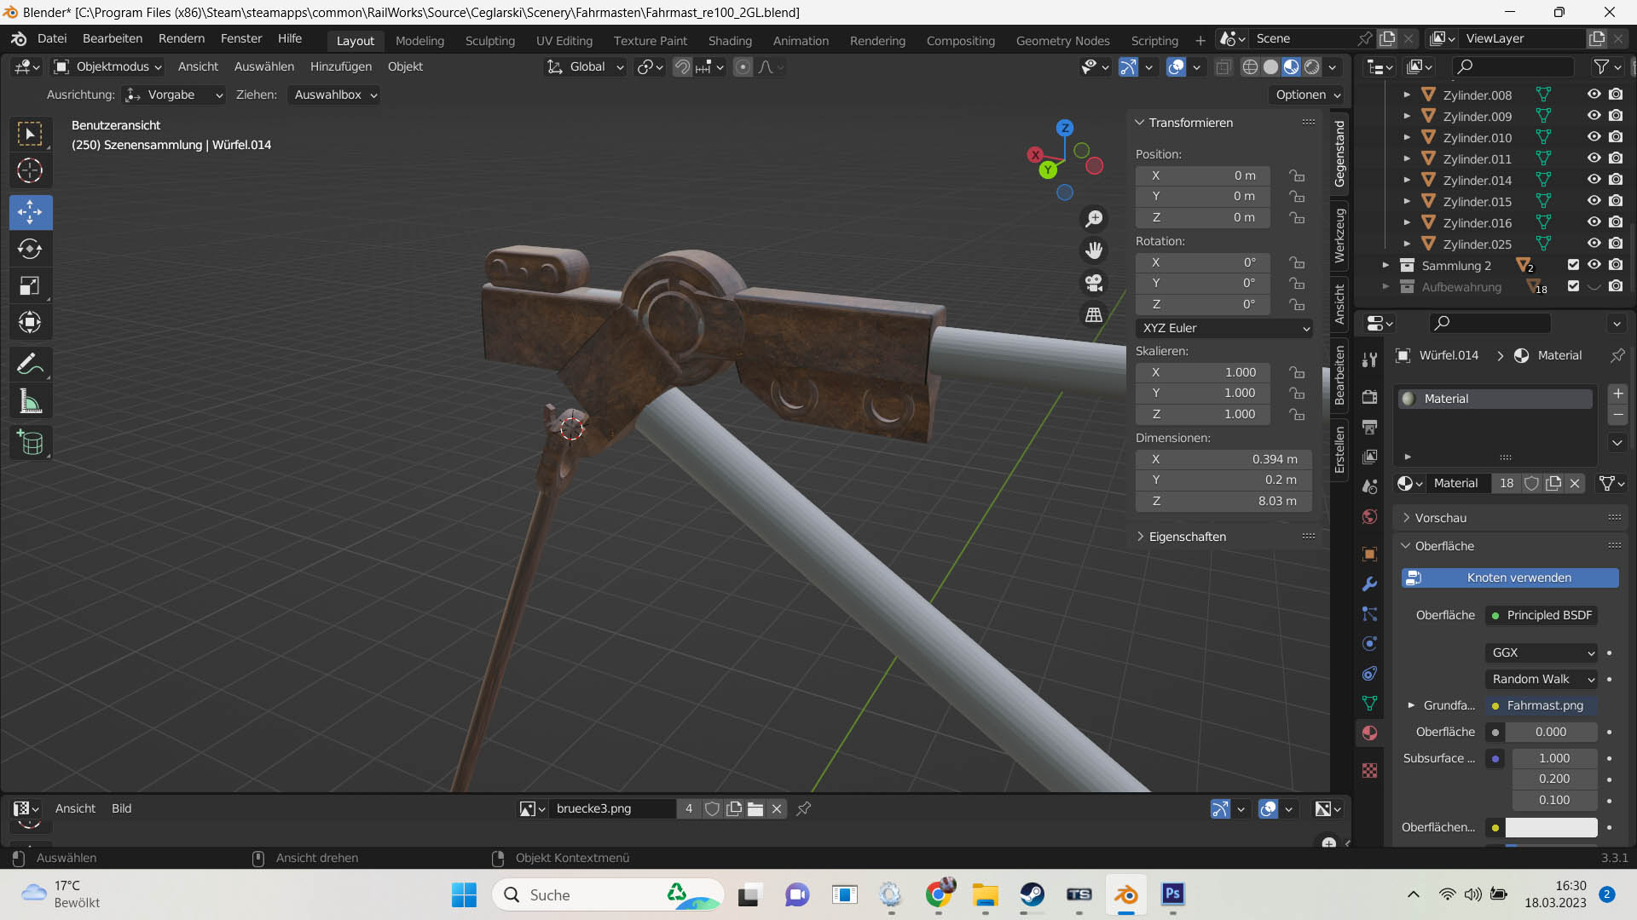Activate the Rotate tool

click(x=30, y=249)
